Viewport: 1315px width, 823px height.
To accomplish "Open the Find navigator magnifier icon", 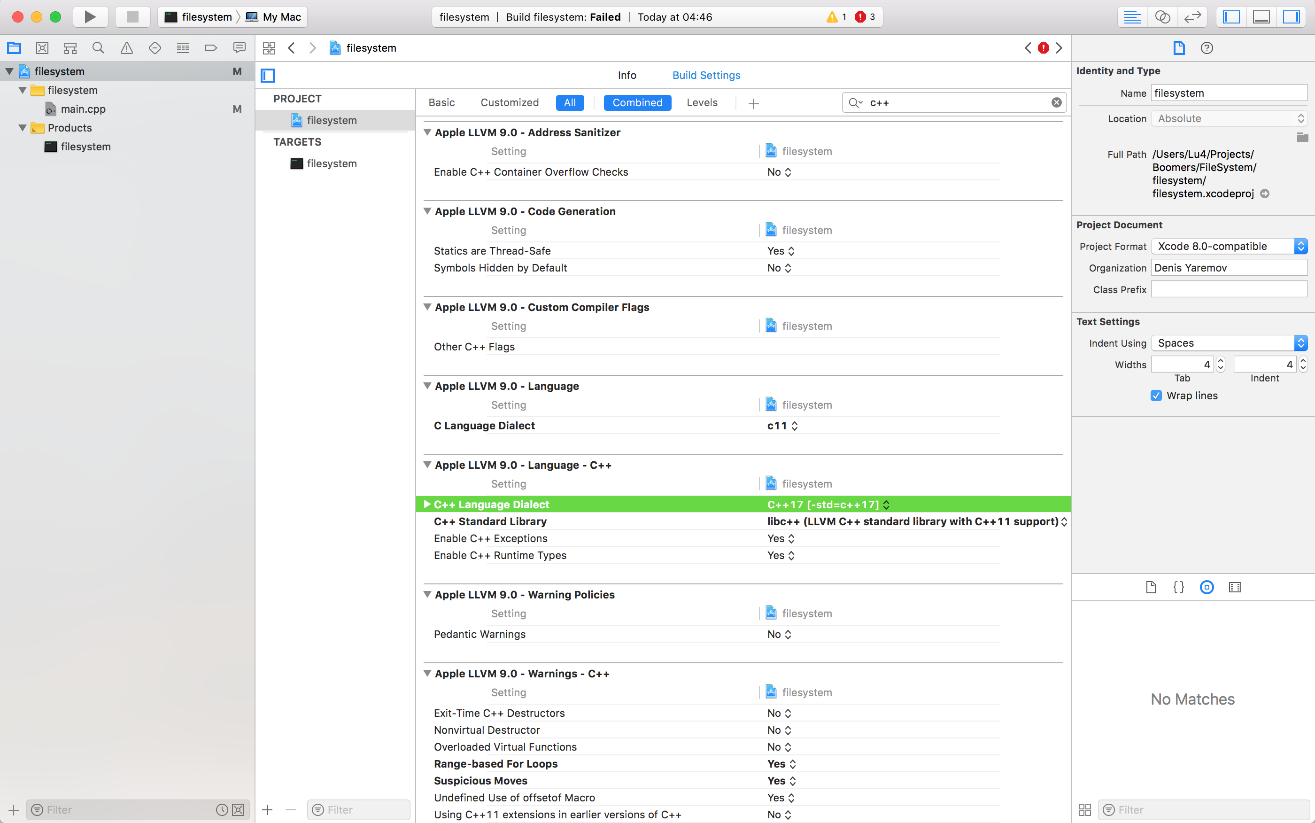I will (98, 48).
